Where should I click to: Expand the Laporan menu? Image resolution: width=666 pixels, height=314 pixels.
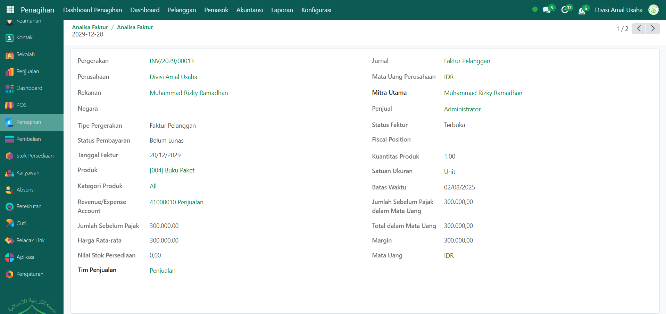tap(282, 10)
